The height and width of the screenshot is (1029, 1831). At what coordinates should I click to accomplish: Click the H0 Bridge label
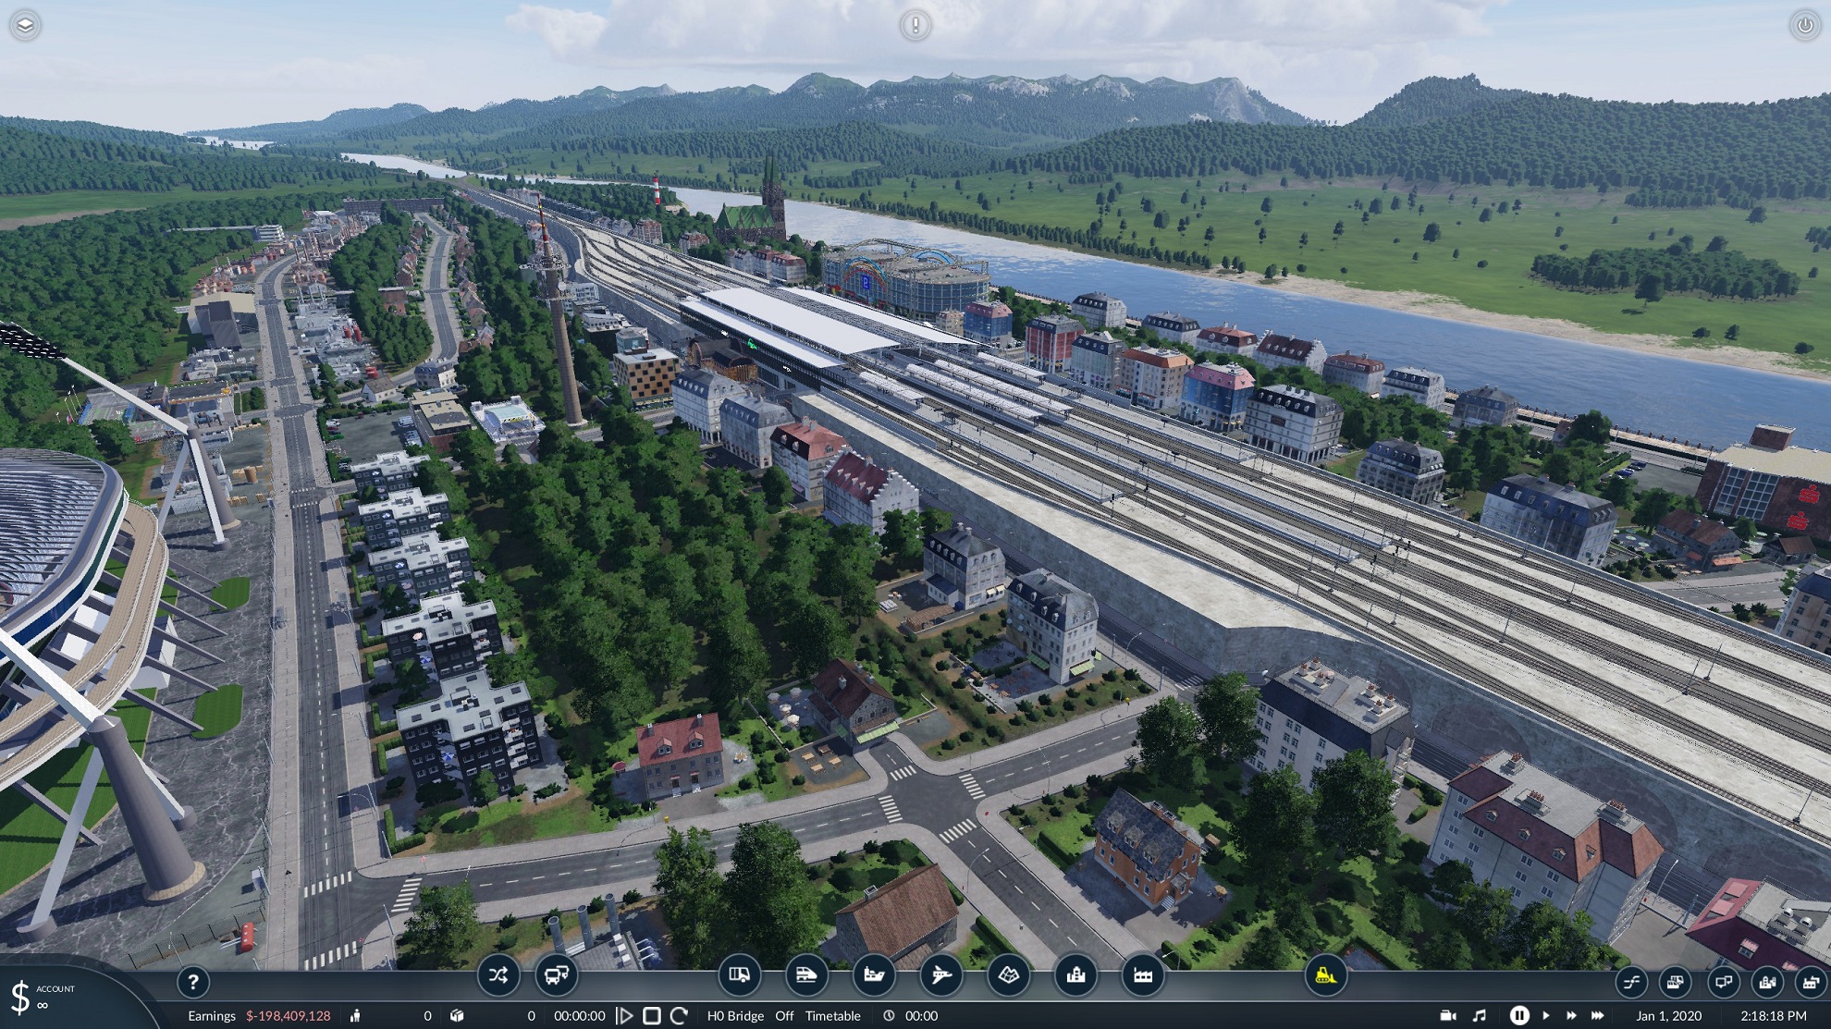(735, 1015)
